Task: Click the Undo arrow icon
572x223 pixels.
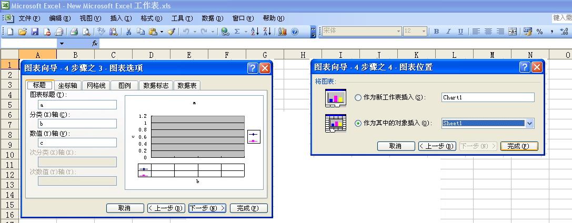Action: click(x=186, y=32)
